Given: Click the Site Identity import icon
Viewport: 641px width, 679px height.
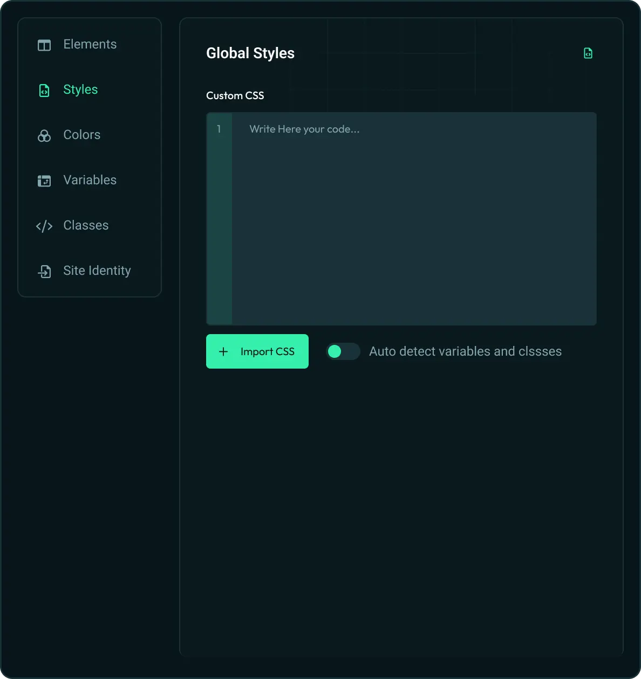Looking at the screenshot, I should (44, 271).
